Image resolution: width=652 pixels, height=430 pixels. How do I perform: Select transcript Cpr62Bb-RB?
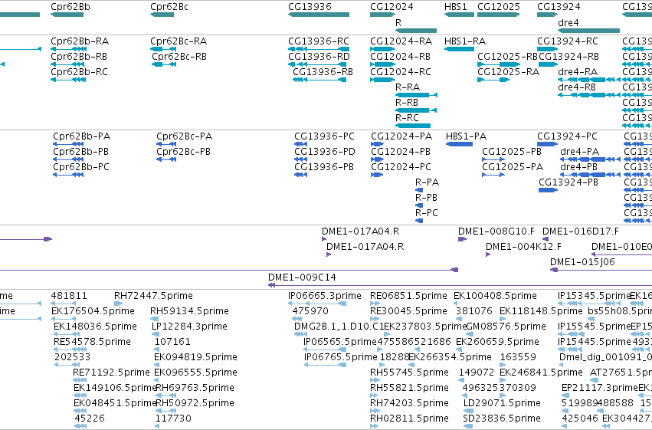pos(79,57)
